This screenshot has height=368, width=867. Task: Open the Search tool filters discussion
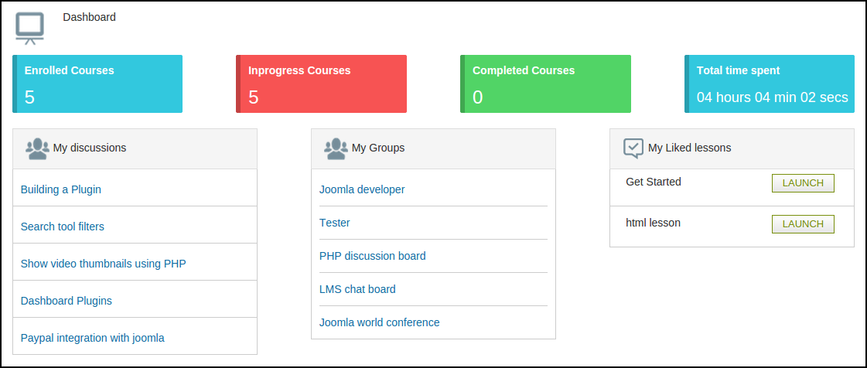point(63,227)
